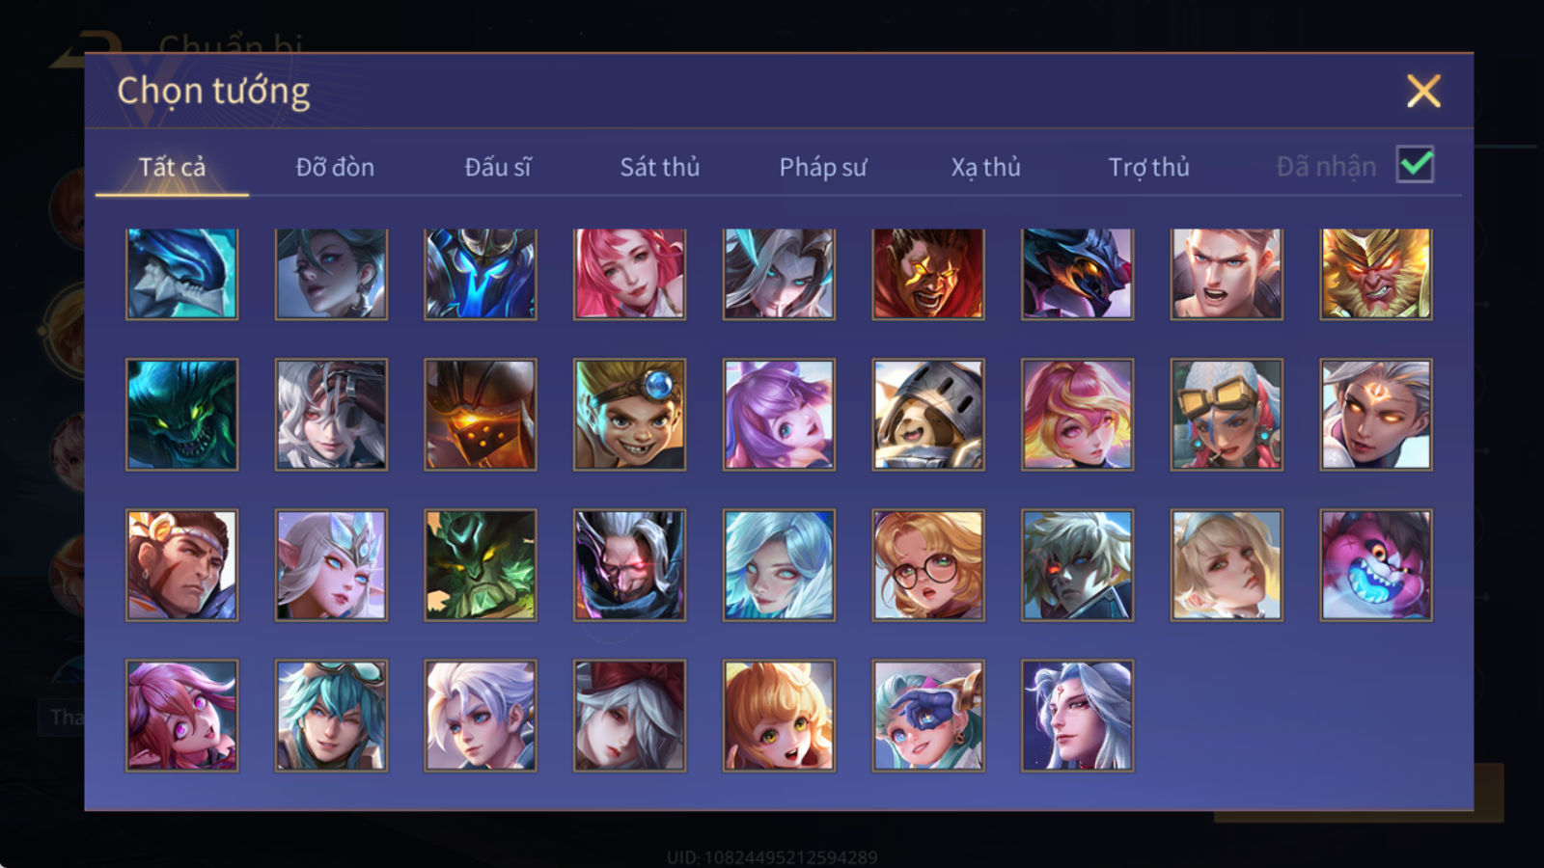Viewport: 1544px width, 868px height.
Task: Pick the eye-patch girl with teal hair
Action: 928,716
